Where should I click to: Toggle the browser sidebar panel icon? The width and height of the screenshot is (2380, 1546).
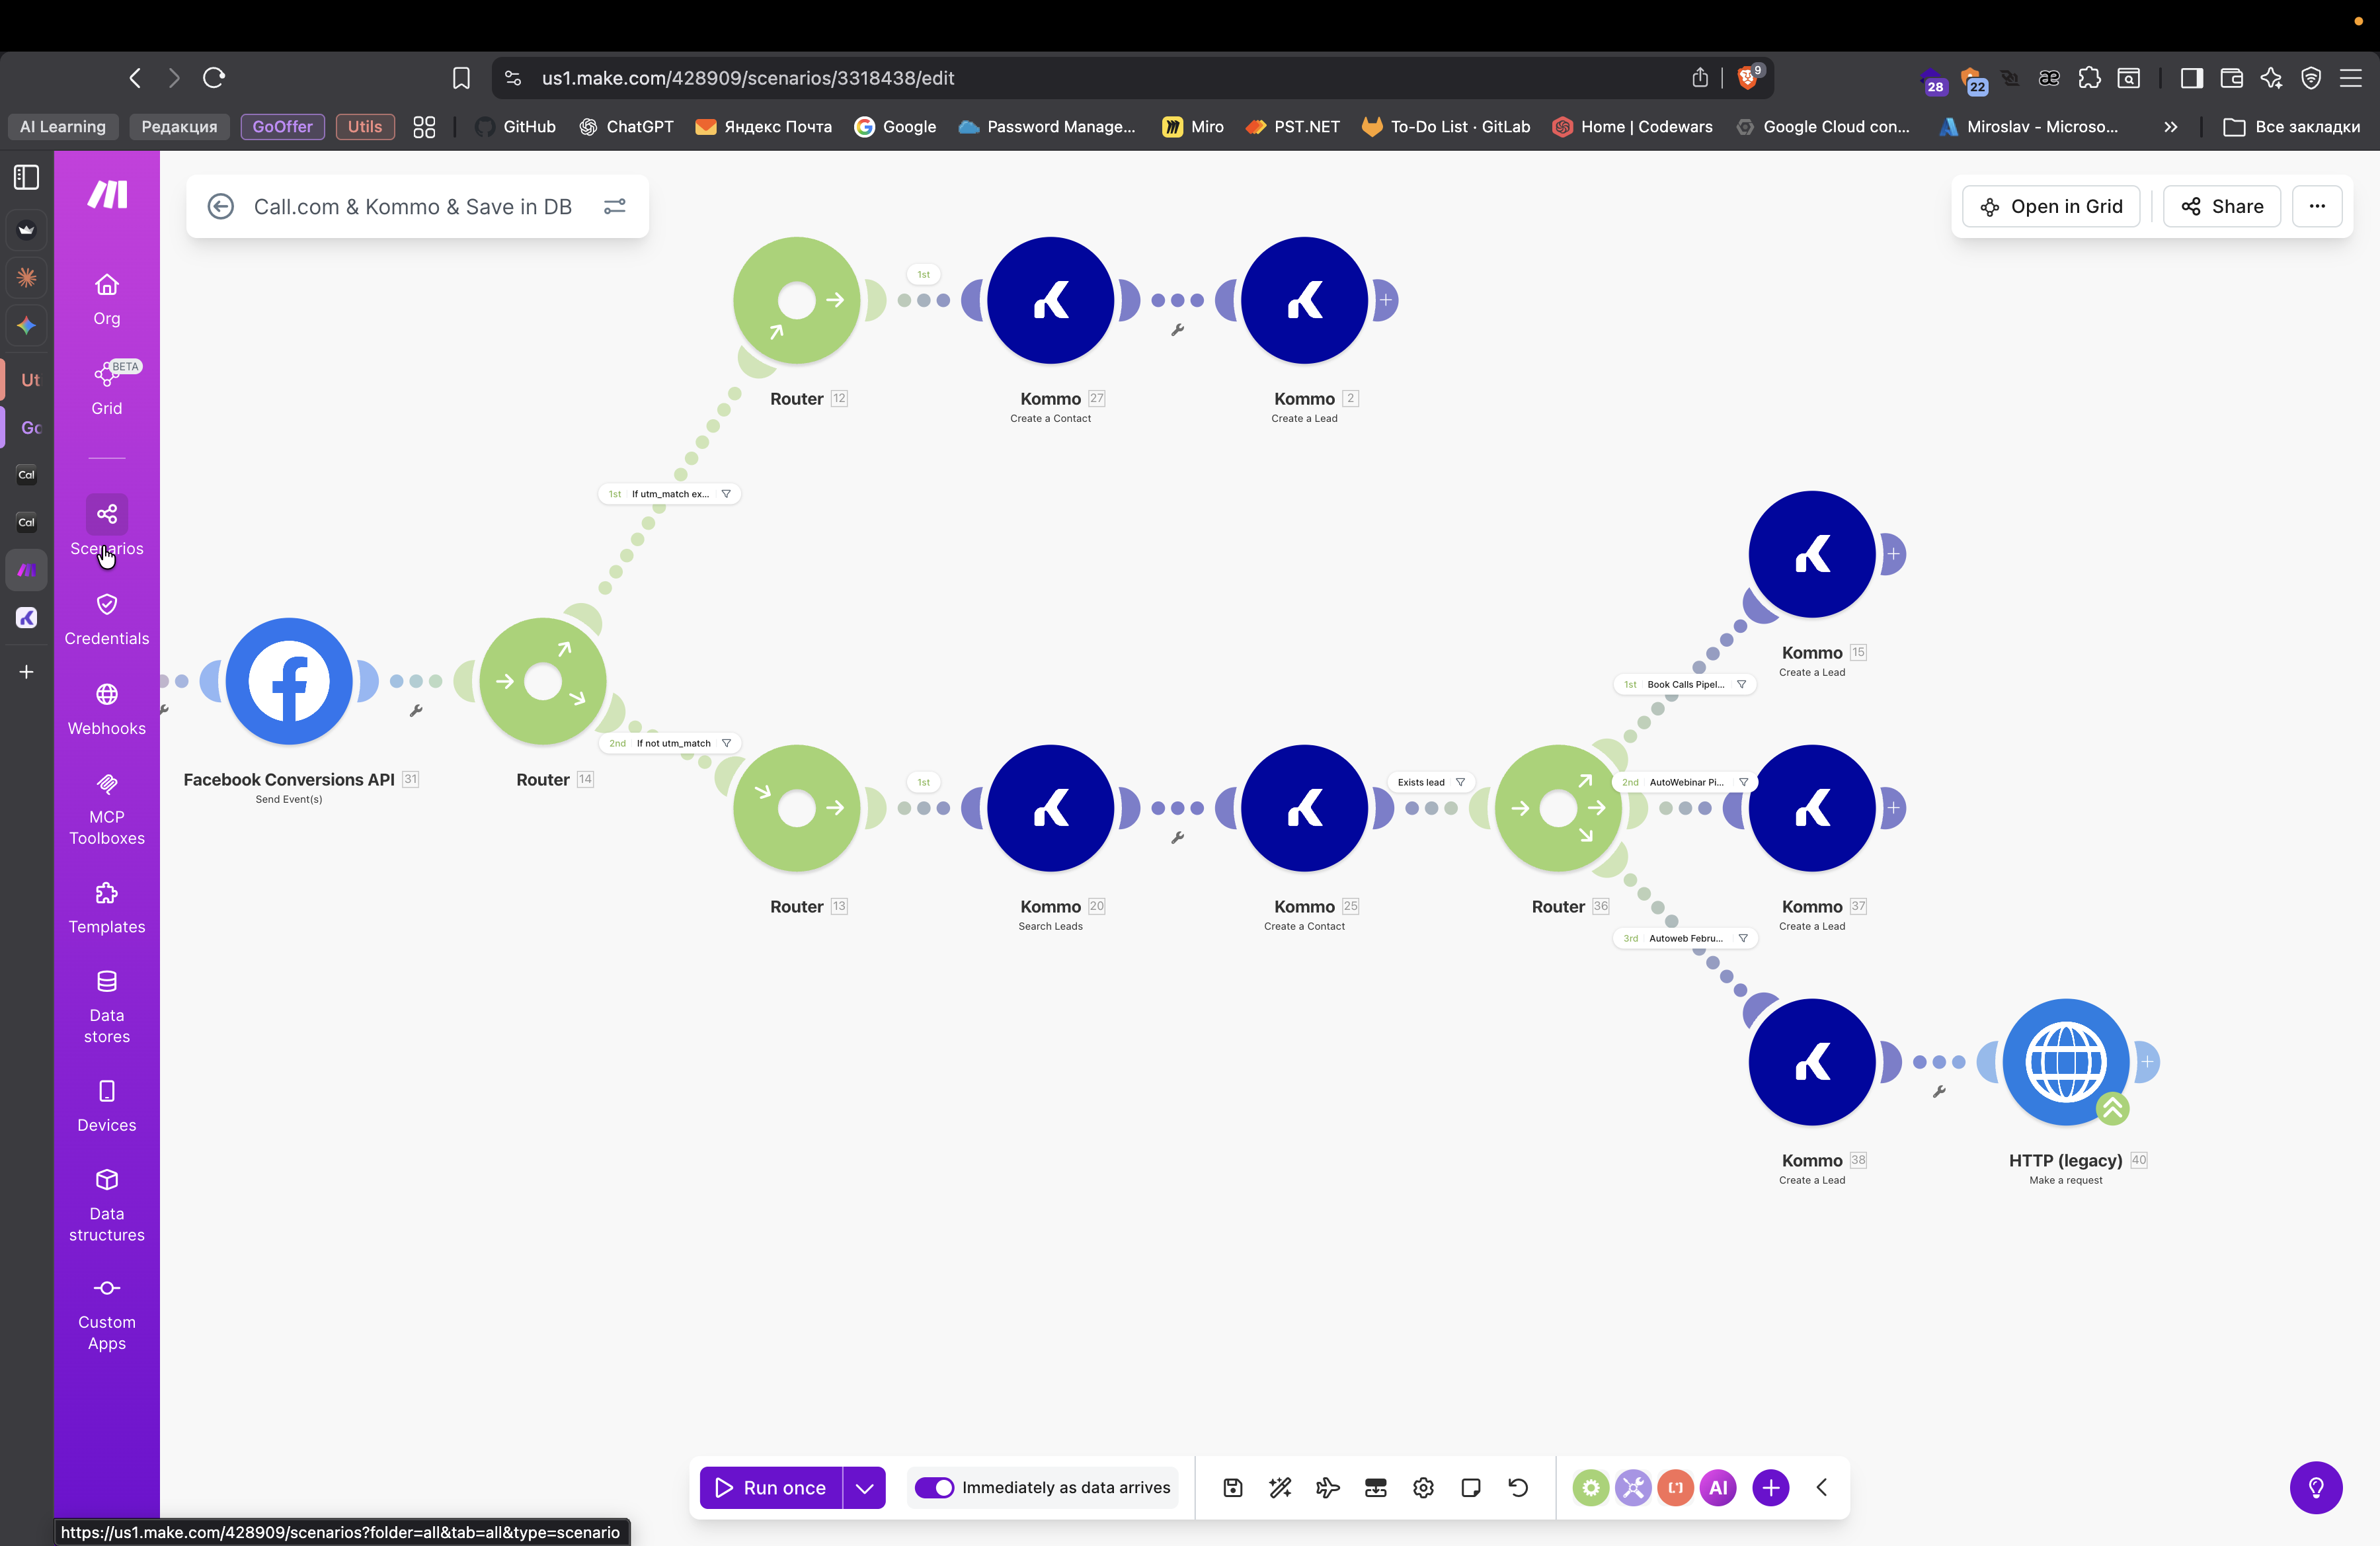tap(2191, 78)
